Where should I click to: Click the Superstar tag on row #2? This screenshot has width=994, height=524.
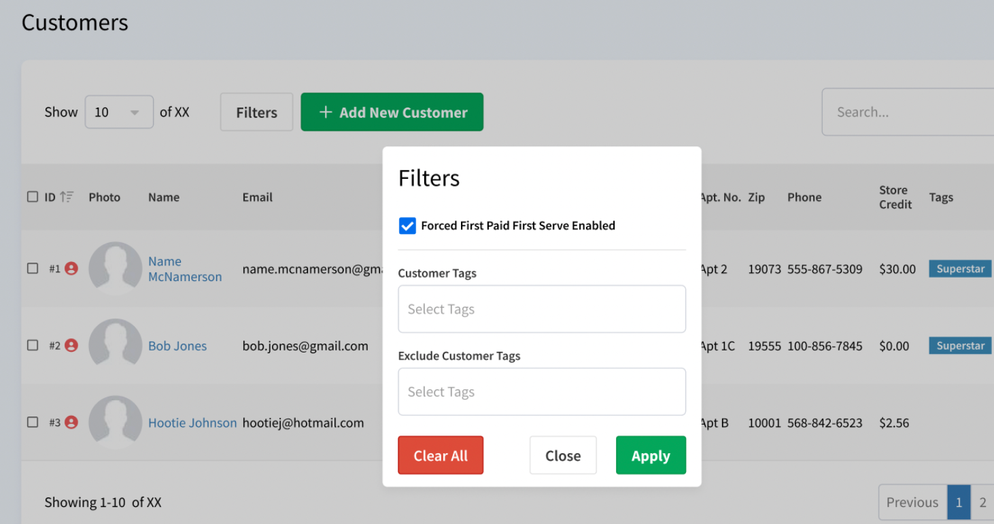[960, 346]
